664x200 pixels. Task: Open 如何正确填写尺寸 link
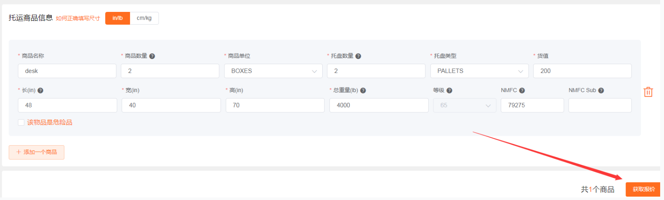point(78,18)
